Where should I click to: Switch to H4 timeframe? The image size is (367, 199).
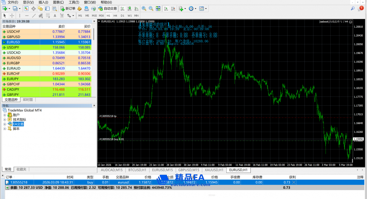(x=115, y=16)
